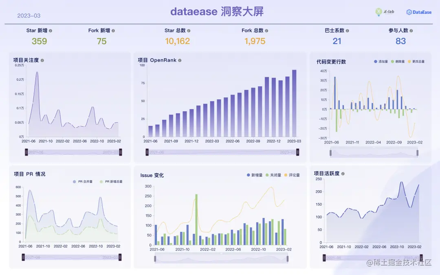The height and width of the screenshot is (275, 440).
Task: Click the X-lab logo
Action: (385, 12)
